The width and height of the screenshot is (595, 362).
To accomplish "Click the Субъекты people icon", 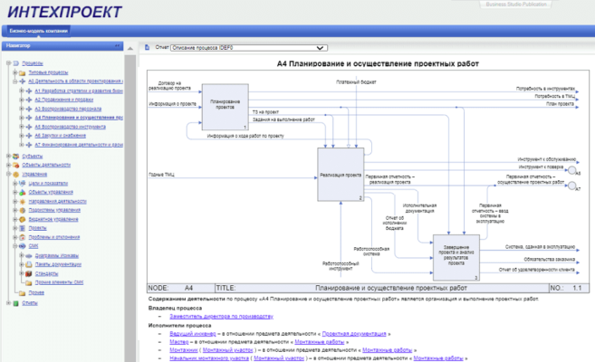I will tap(16, 157).
